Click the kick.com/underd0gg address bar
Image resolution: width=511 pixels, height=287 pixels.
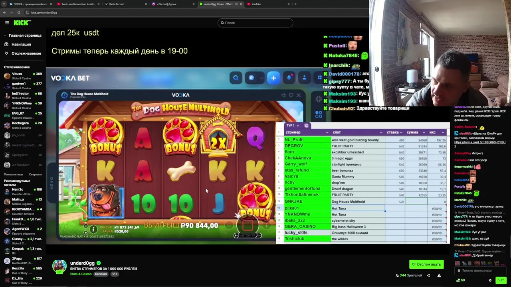pyautogui.click(x=44, y=12)
